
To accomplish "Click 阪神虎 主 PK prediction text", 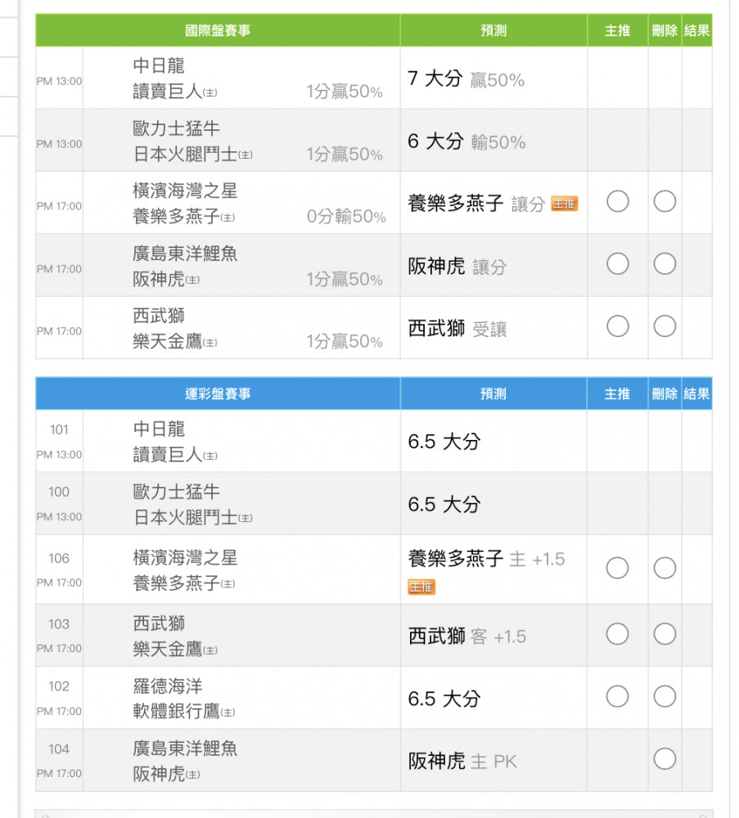I will click(x=462, y=761).
